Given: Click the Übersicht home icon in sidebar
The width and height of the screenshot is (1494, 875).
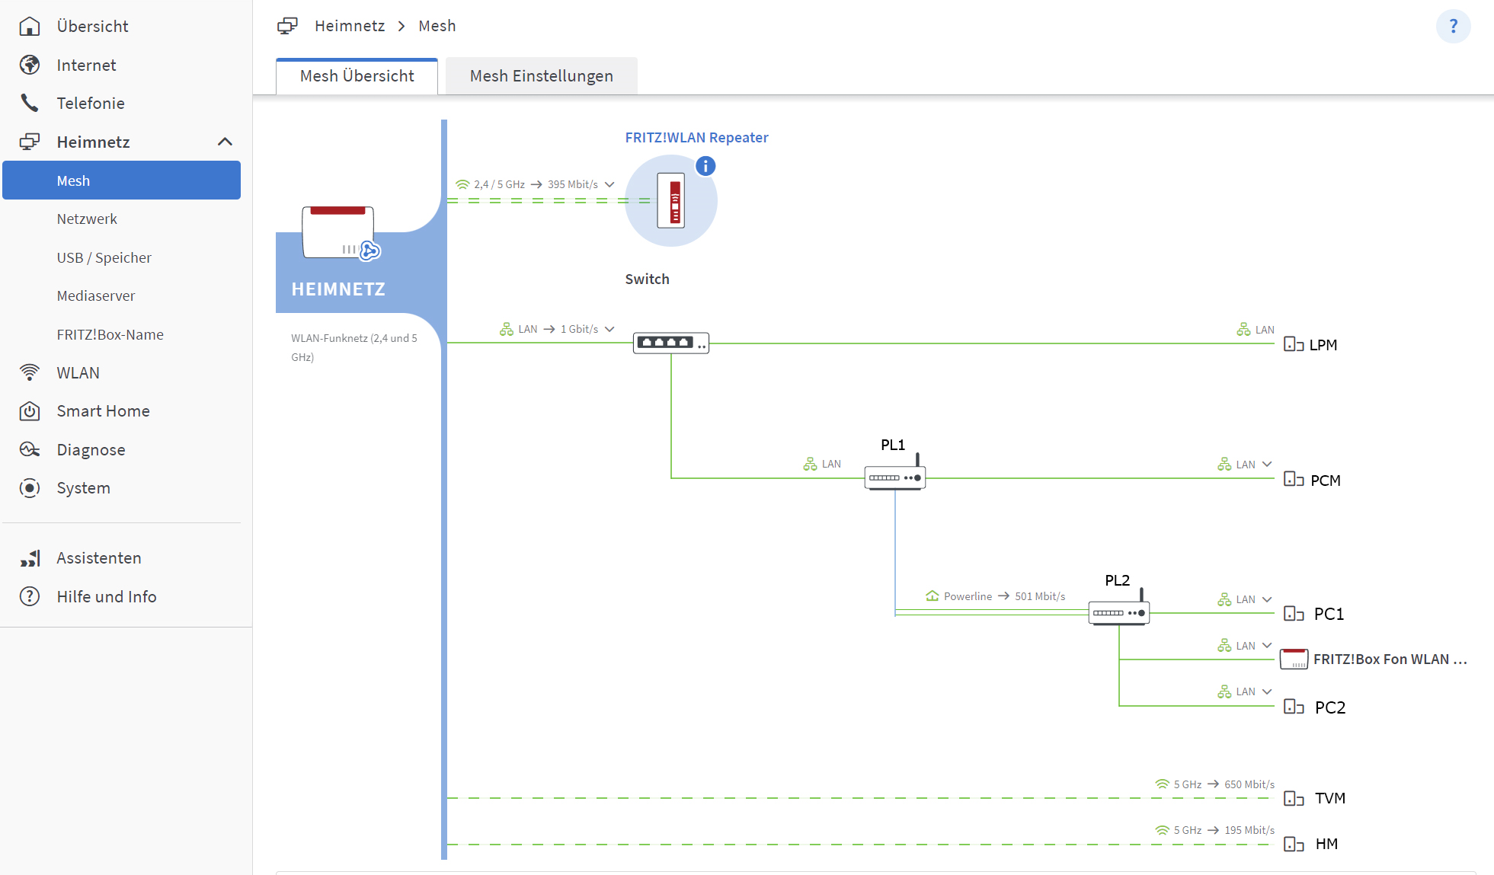Looking at the screenshot, I should pyautogui.click(x=30, y=27).
